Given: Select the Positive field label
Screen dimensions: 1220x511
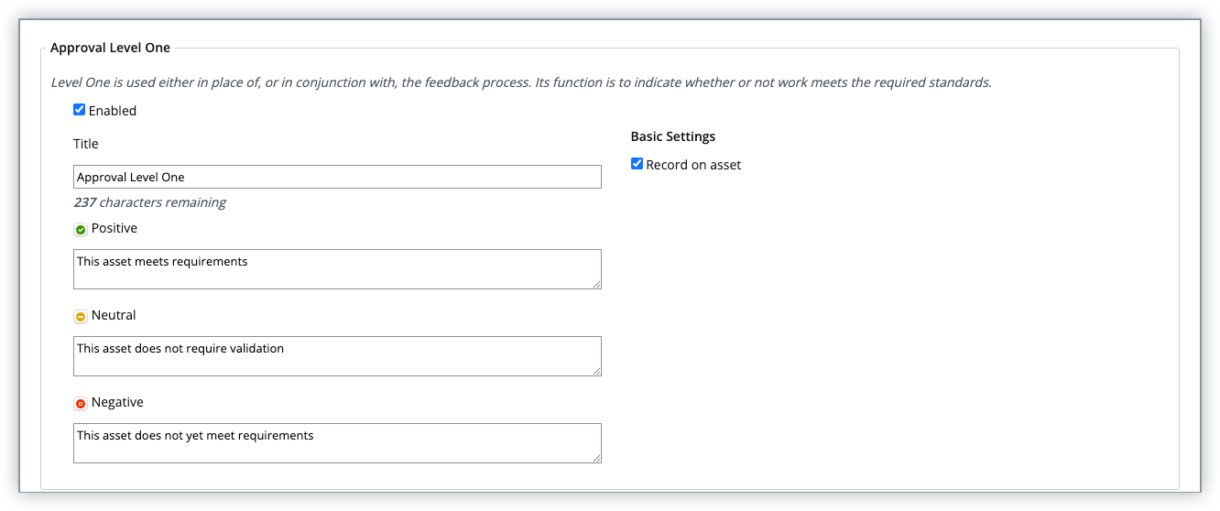Looking at the screenshot, I should coord(114,228).
